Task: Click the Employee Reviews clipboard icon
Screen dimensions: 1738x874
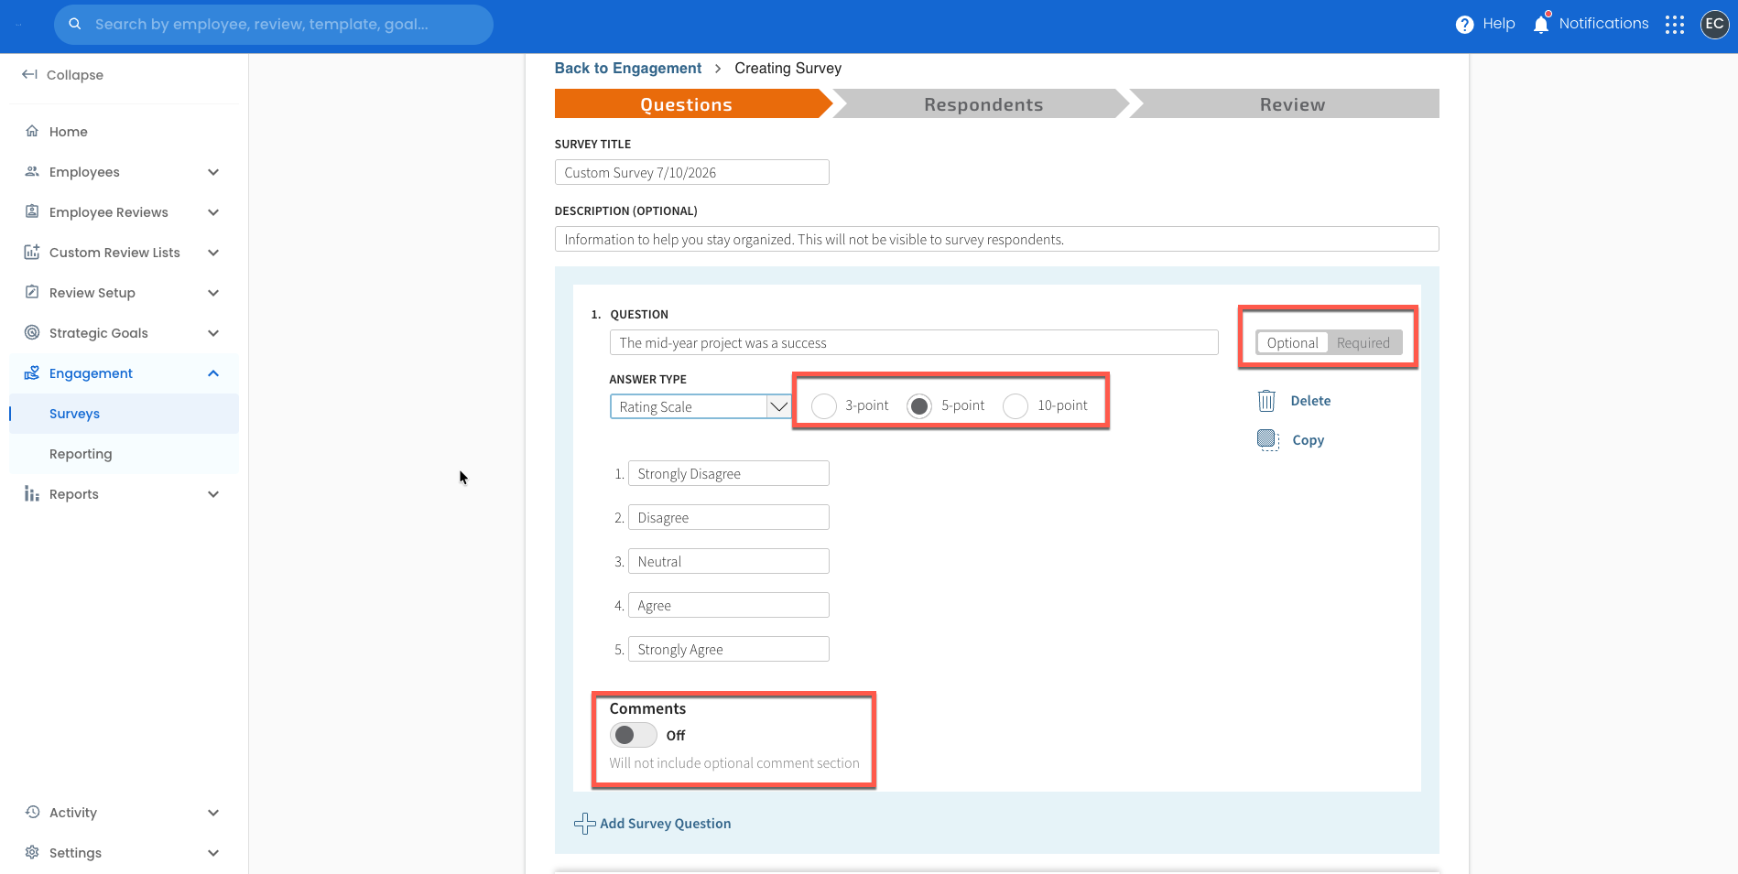Action: [x=32, y=211]
